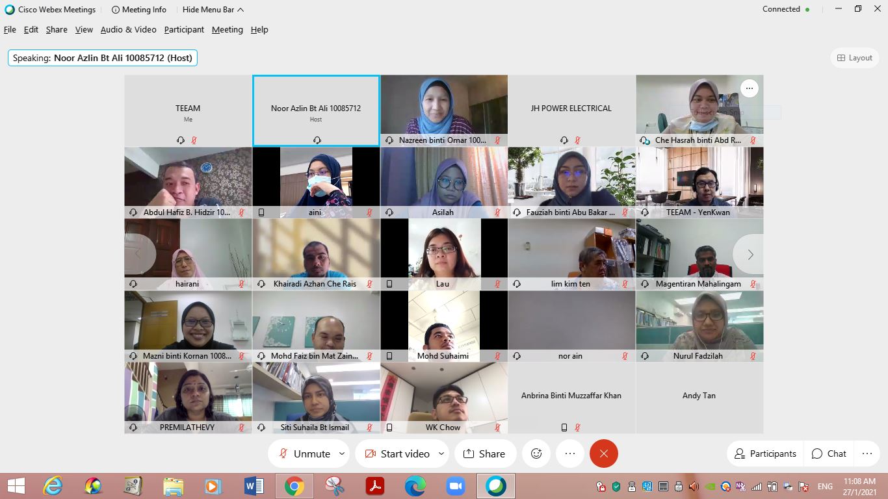Unmute your microphone
Viewport: 888px width, 499px height.
click(304, 454)
